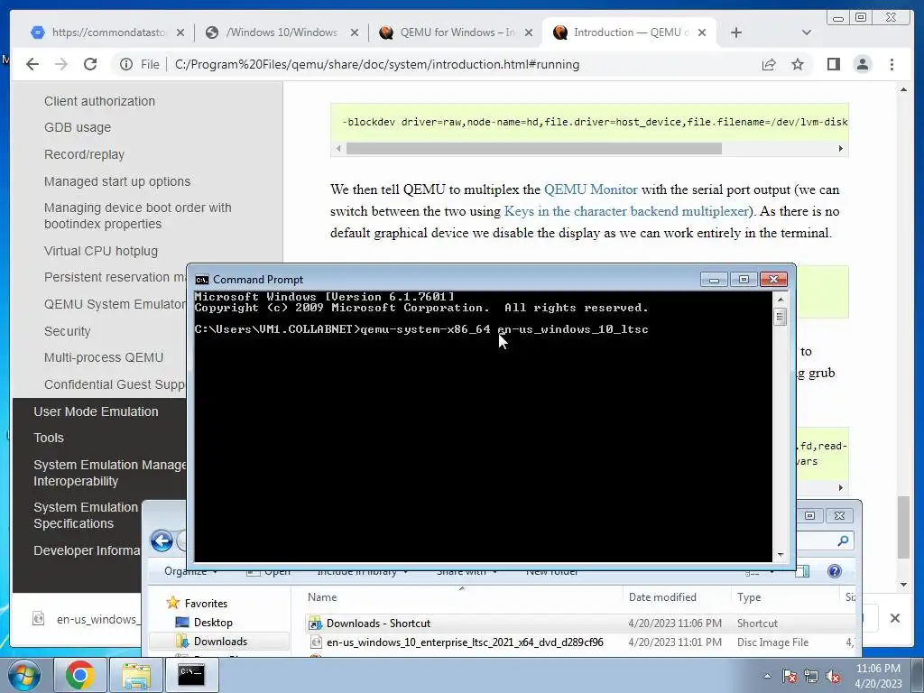Click Command Prompt taskbar icon
924x693 pixels.
tap(191, 675)
